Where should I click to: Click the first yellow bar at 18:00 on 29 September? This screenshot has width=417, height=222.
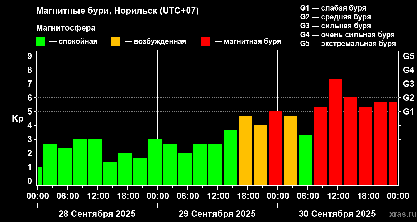click(x=245, y=151)
